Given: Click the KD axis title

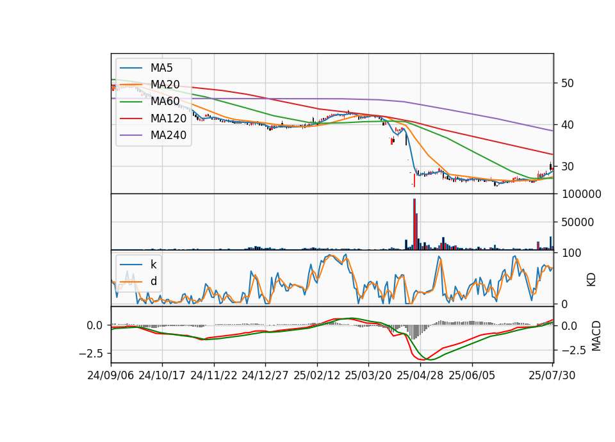Looking at the screenshot, I should [x=591, y=280].
